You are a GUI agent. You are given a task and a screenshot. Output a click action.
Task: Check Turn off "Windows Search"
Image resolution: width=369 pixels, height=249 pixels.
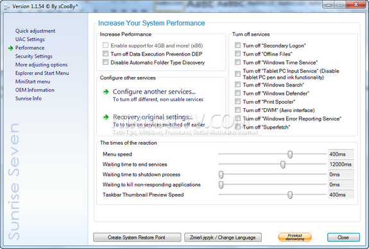coord(237,84)
